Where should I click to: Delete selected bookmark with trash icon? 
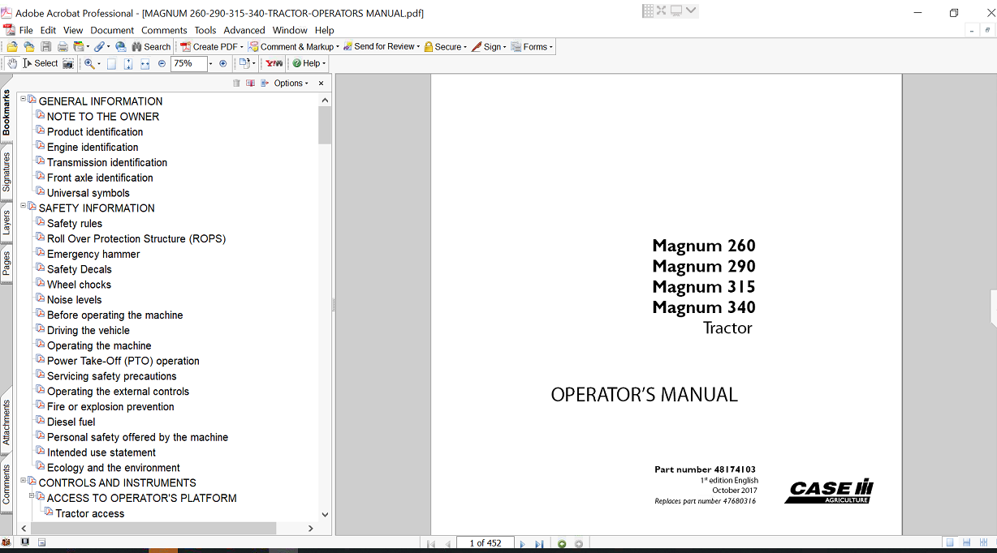[236, 84]
